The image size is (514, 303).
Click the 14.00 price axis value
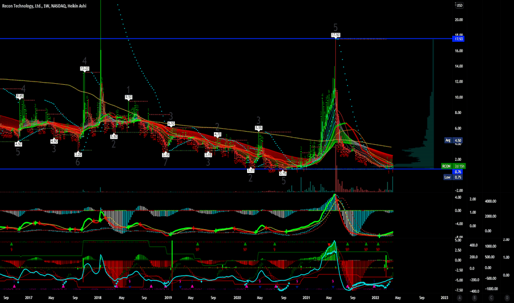coord(459,66)
